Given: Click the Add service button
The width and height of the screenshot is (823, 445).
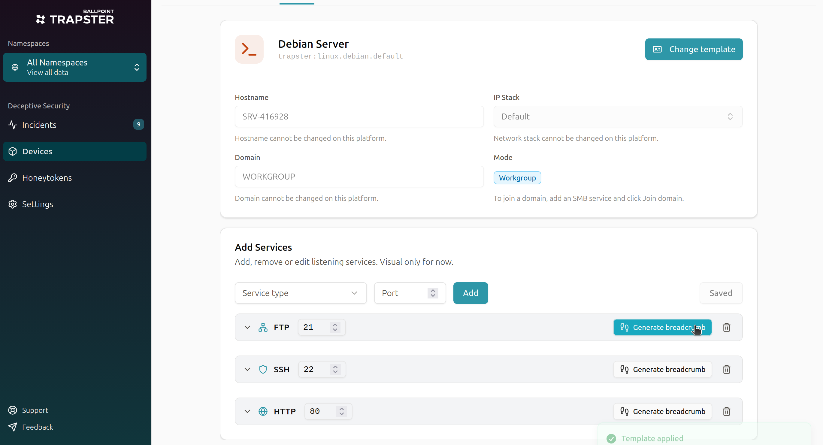Looking at the screenshot, I should click(x=471, y=293).
